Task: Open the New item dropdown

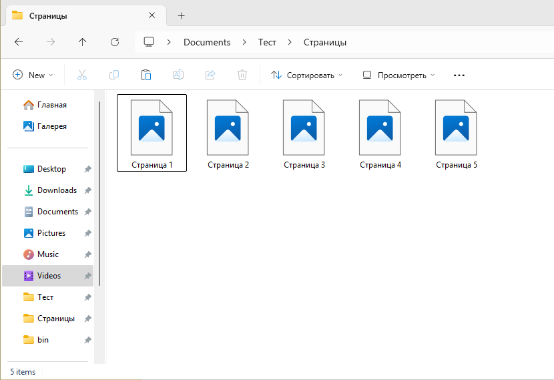Action: tap(33, 75)
